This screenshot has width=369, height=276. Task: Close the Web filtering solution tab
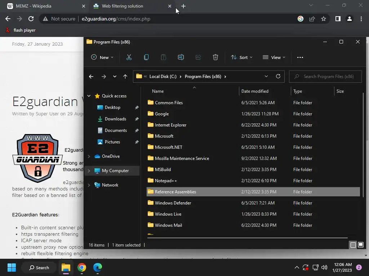pos(170,6)
